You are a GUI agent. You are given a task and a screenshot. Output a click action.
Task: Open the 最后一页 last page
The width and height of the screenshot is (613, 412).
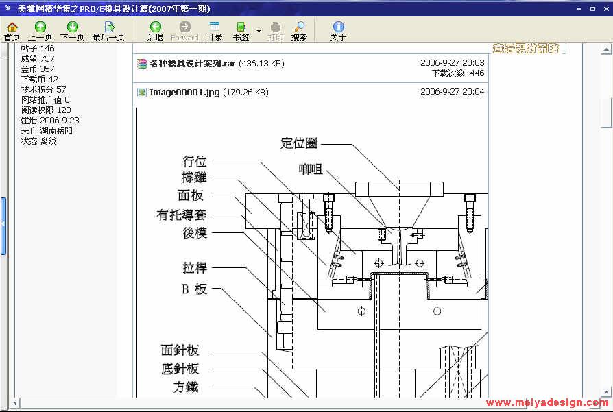tap(108, 31)
